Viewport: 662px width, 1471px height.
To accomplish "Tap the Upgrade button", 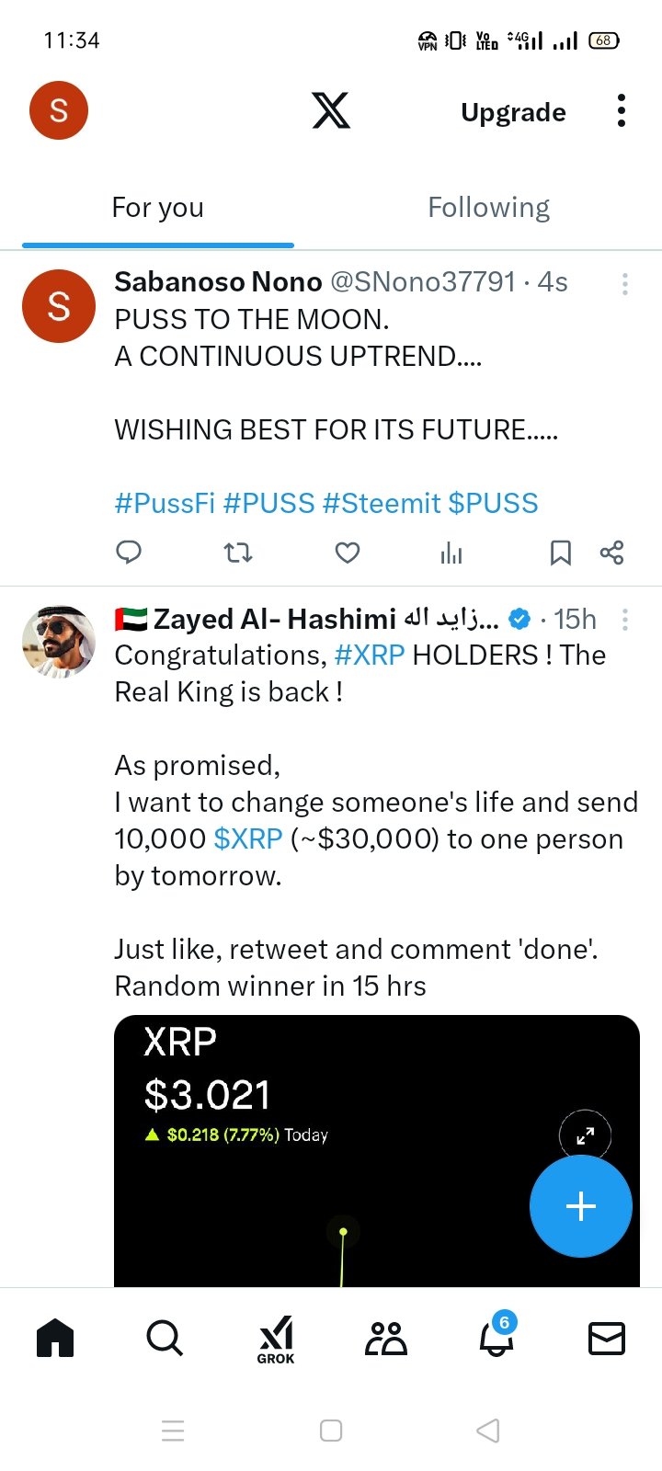I will [x=513, y=112].
